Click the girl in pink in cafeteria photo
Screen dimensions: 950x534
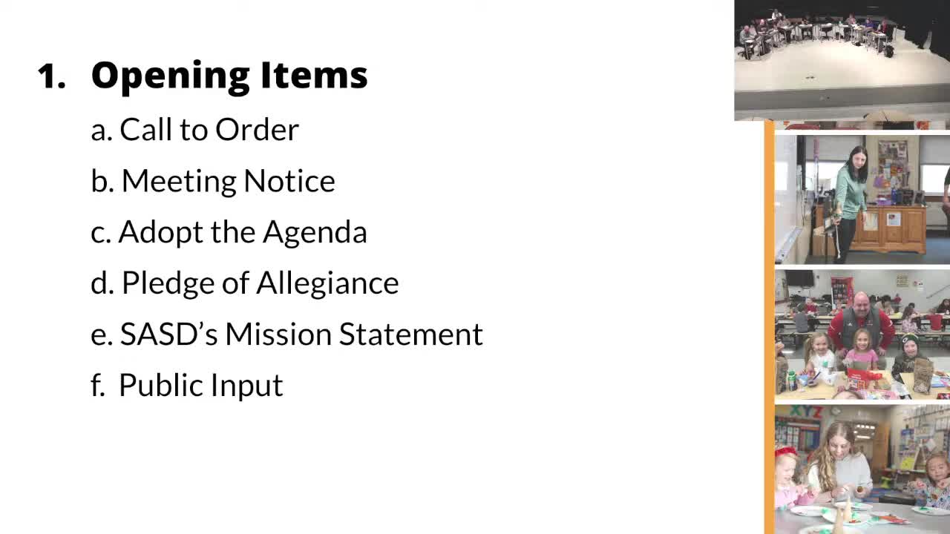861,355
